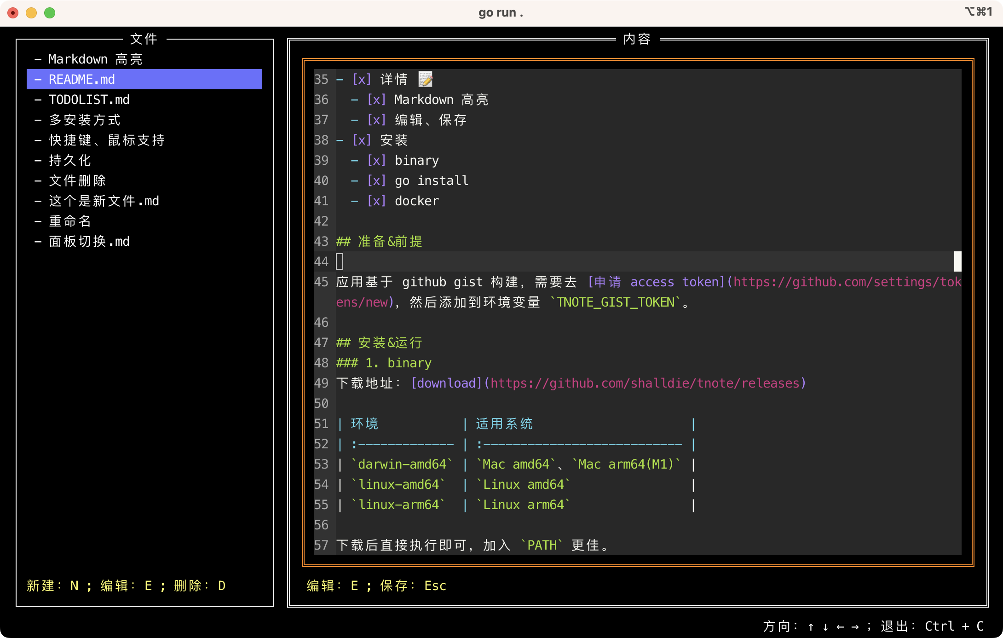Image resolution: width=1003 pixels, height=638 pixels.
Task: Click the 📝 memo emoji beside 详情
Action: [x=425, y=79]
